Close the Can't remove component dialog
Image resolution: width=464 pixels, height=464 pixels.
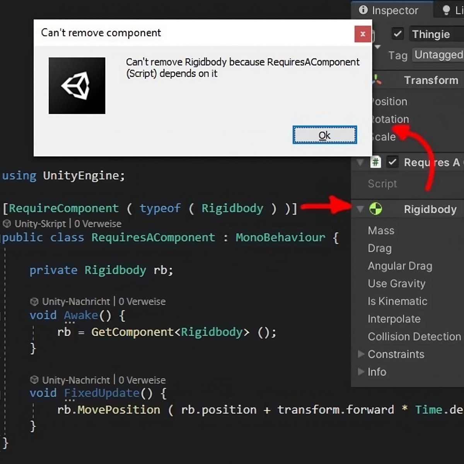coord(363,34)
